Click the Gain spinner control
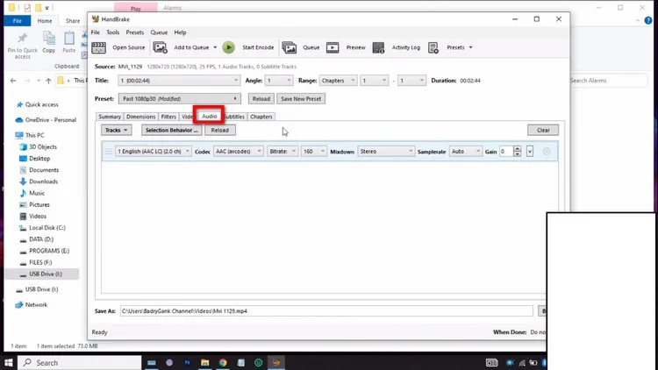This screenshot has height=370, width=658. (x=518, y=152)
